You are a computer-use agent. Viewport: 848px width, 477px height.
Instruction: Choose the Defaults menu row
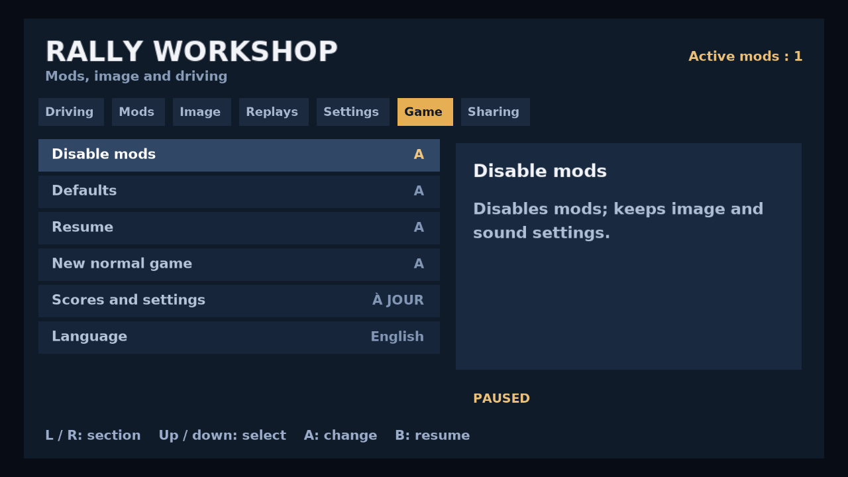coord(239,191)
